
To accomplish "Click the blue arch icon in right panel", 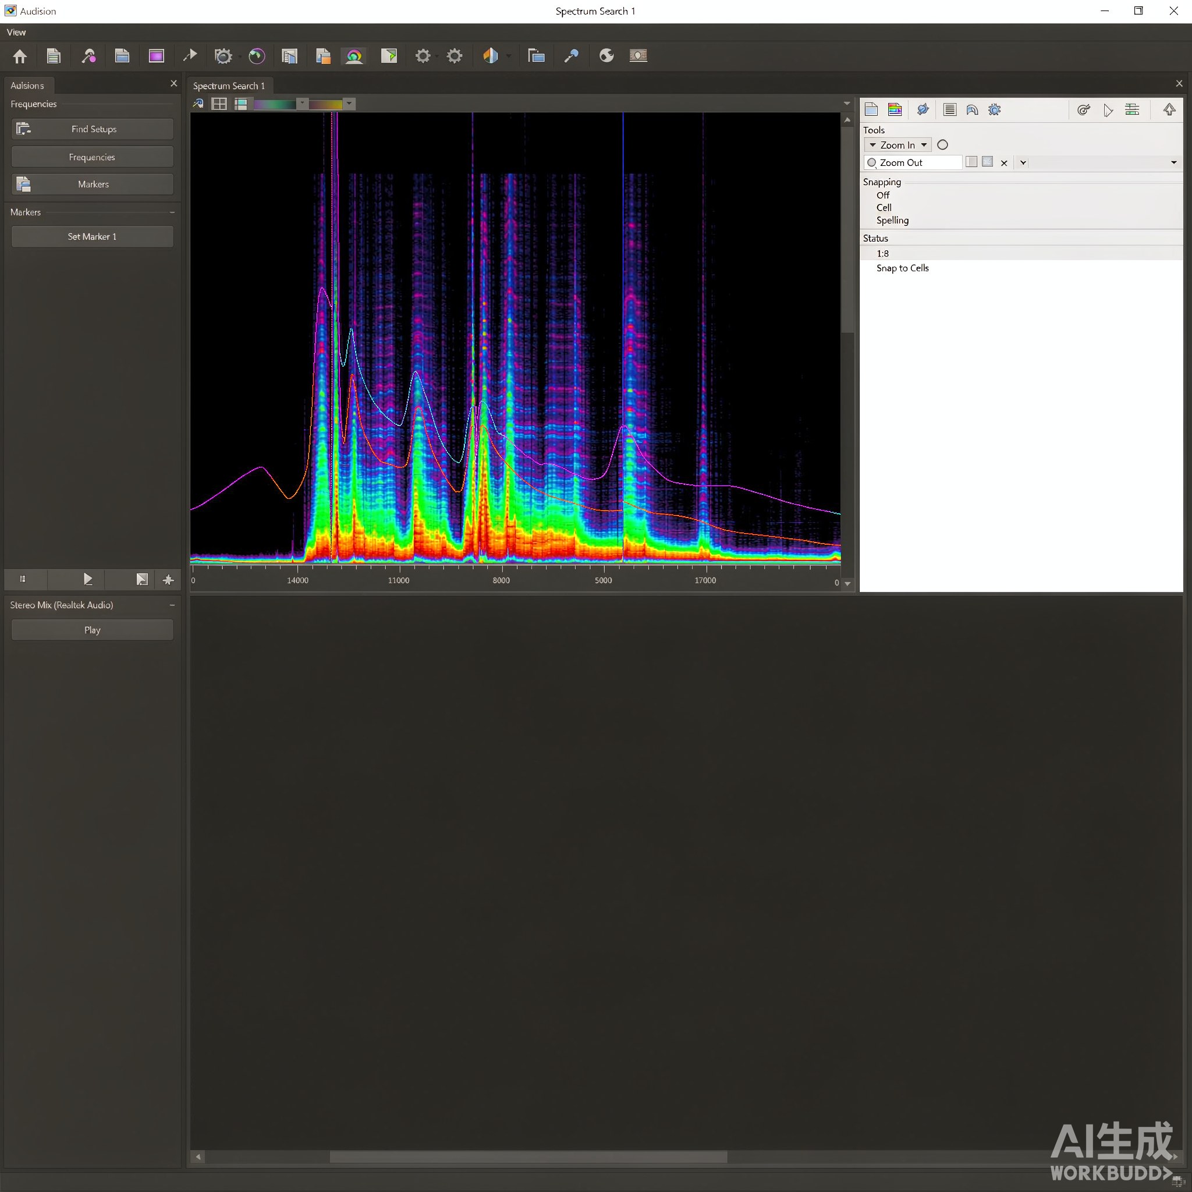I will (973, 110).
